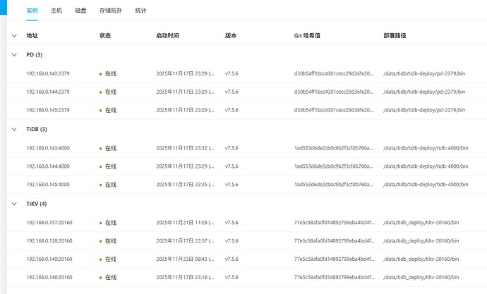Open the 磁盘 tab
The image size is (487, 294).
[x=80, y=11]
